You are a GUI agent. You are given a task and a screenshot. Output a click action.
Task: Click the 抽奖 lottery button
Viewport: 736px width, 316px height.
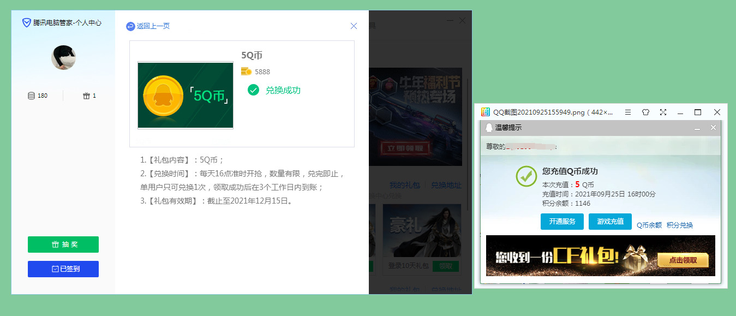63,245
